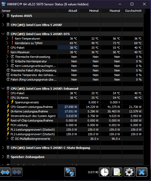The width and height of the screenshot is (151, 181).
Task: Click the lightning icon of PL2-Leistungsgrenzwert
Action: (8, 134)
